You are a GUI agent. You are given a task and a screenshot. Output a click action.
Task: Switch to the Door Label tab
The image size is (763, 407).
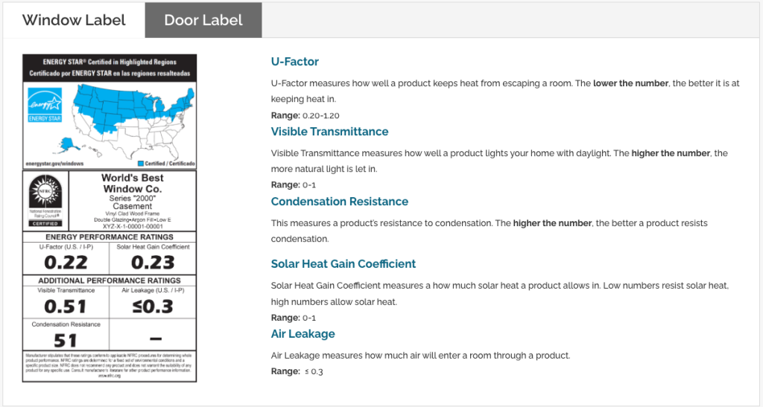(203, 20)
